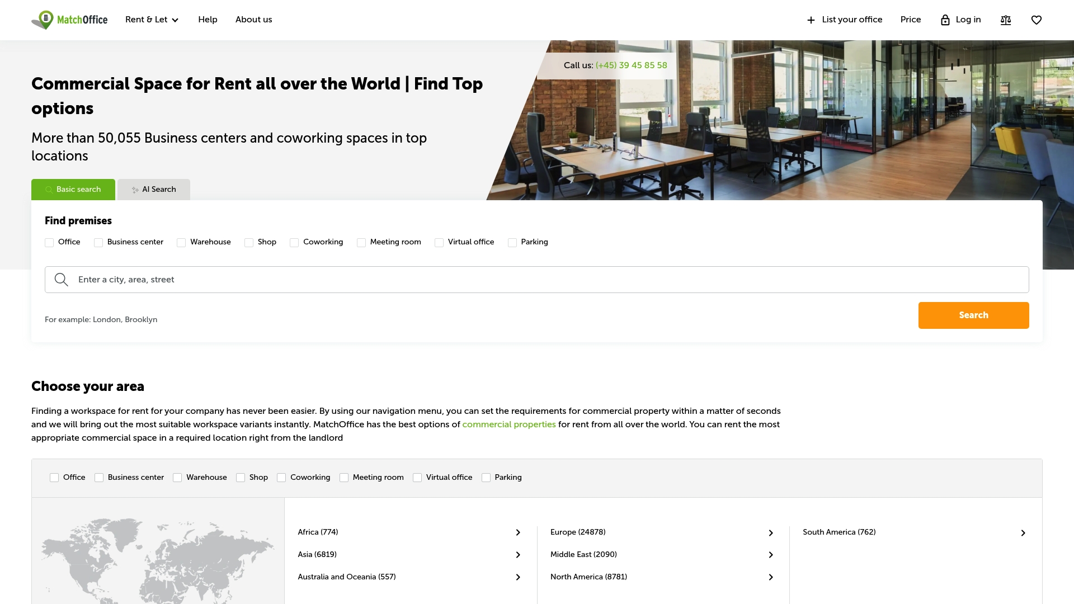Open the comparison scales icon
The width and height of the screenshot is (1074, 604).
click(1006, 20)
